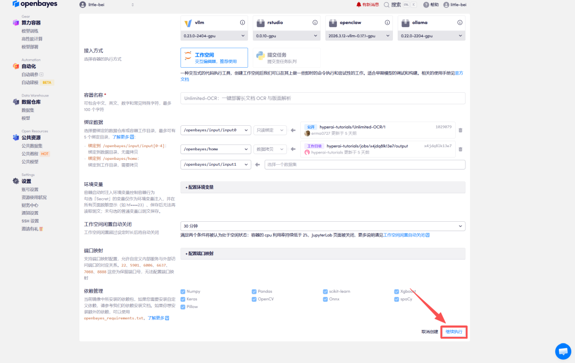Open the /openbayes/input/input1 path dropdown
The image size is (575, 363).
(216, 164)
